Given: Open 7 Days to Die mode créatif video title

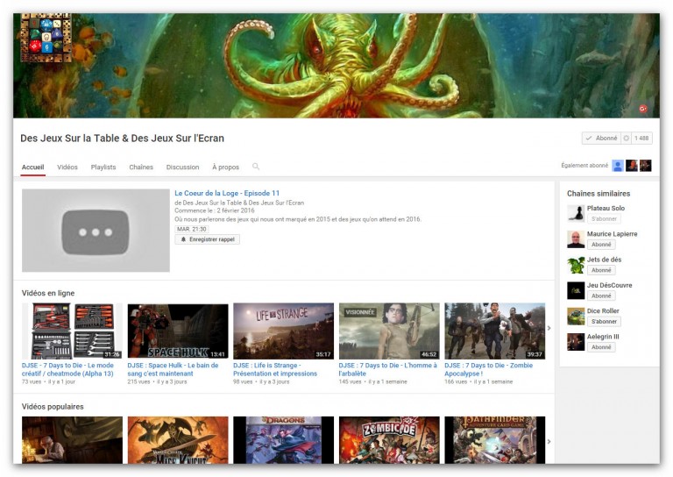Looking at the screenshot, I should (x=67, y=370).
